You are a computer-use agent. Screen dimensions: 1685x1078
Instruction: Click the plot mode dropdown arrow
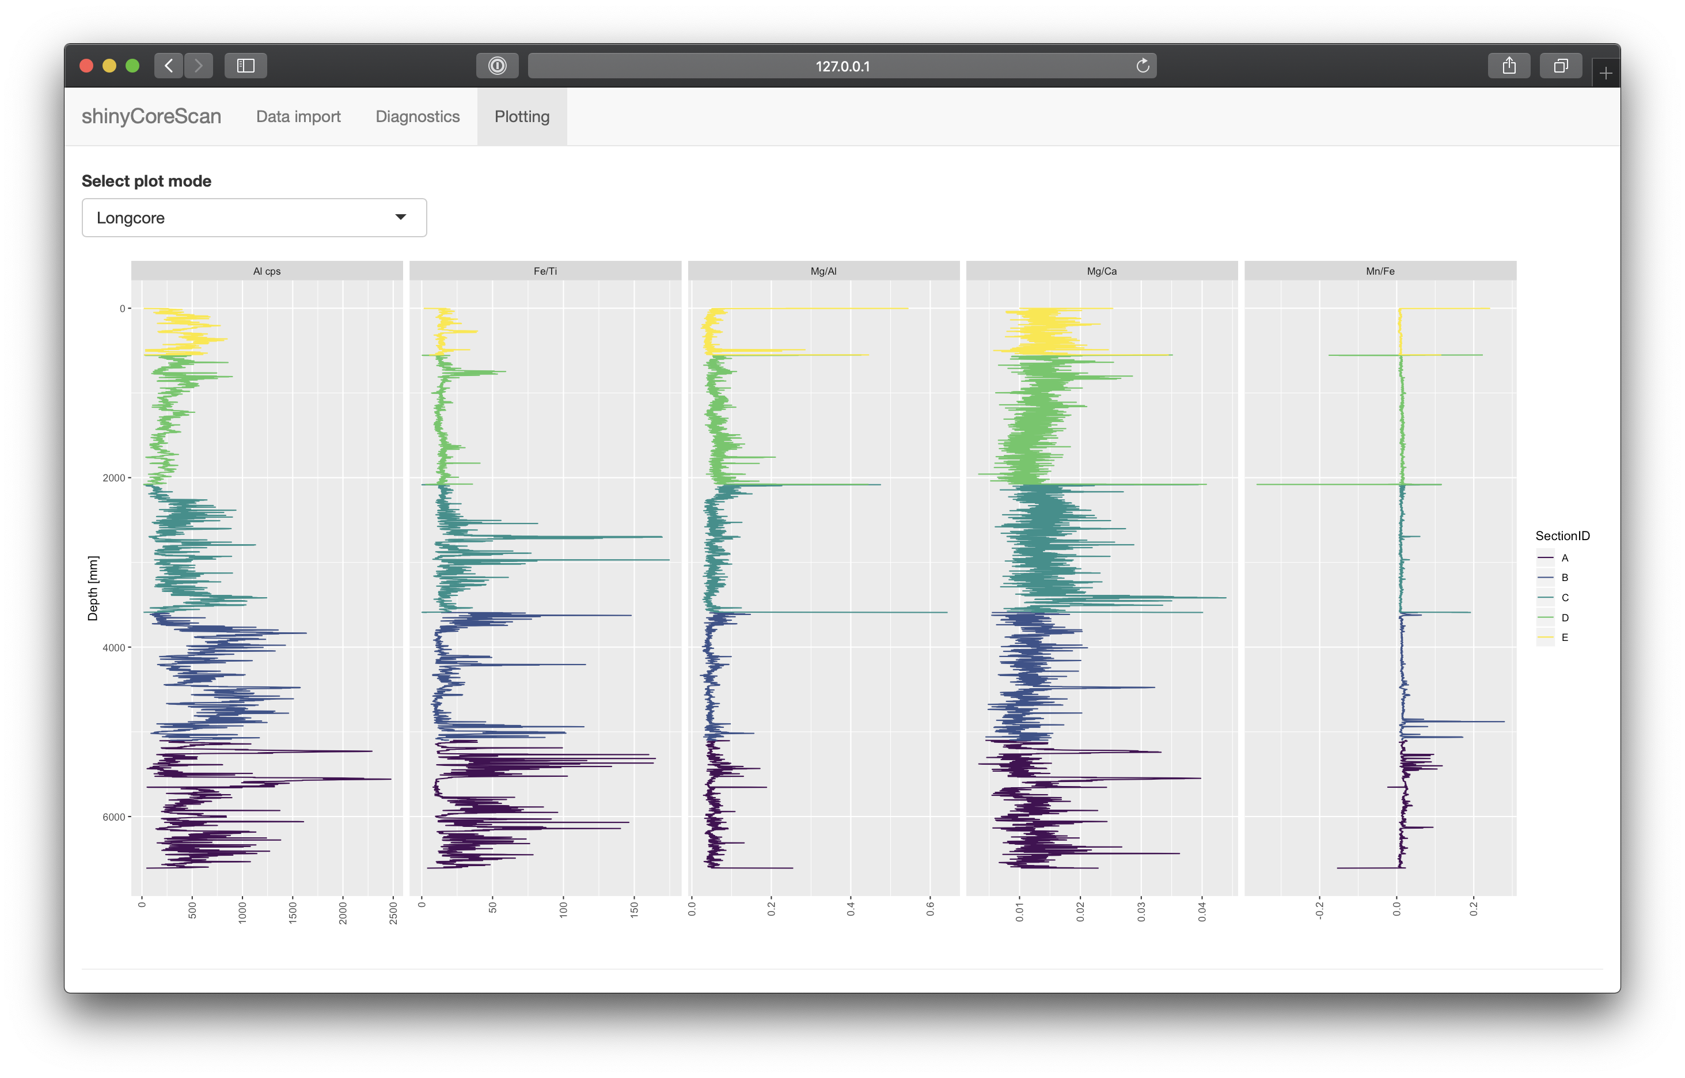point(400,217)
